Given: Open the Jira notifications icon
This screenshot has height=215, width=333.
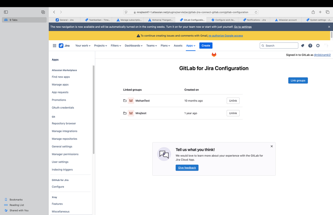Looking at the screenshot, I should point(303,46).
